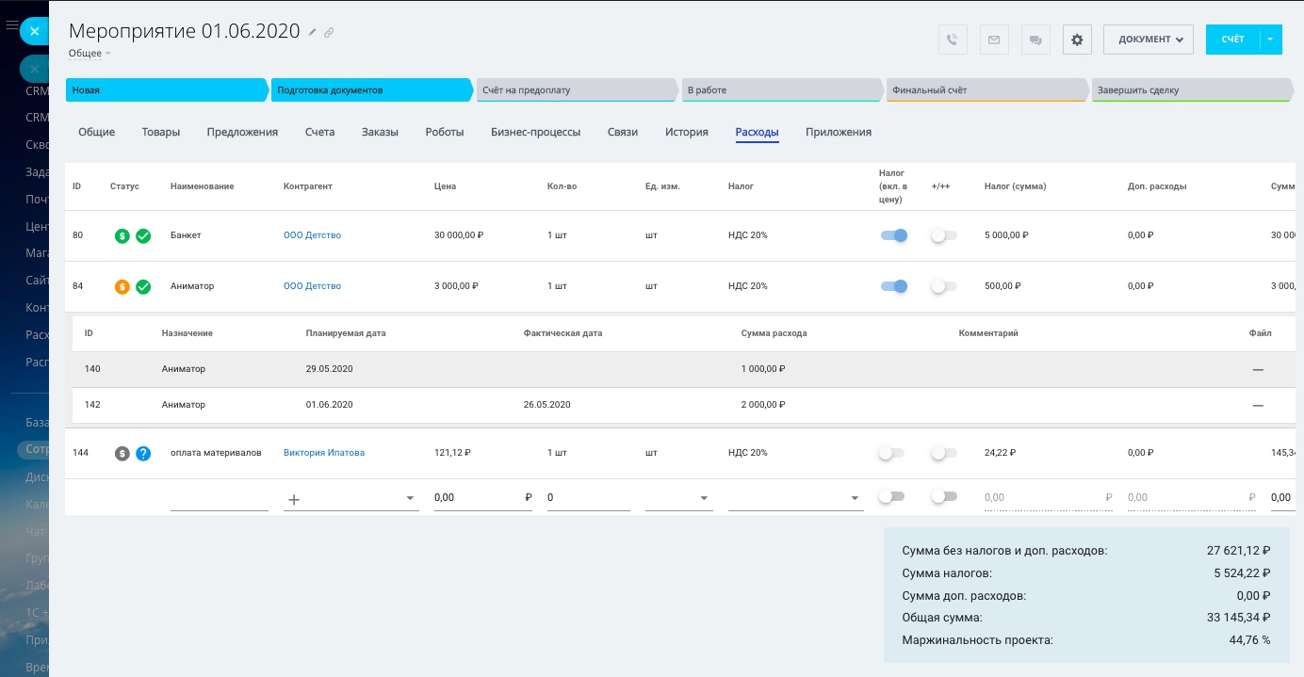Set stage to Финальный счёт
Viewport: 1304px width, 677px height.
[x=988, y=90]
